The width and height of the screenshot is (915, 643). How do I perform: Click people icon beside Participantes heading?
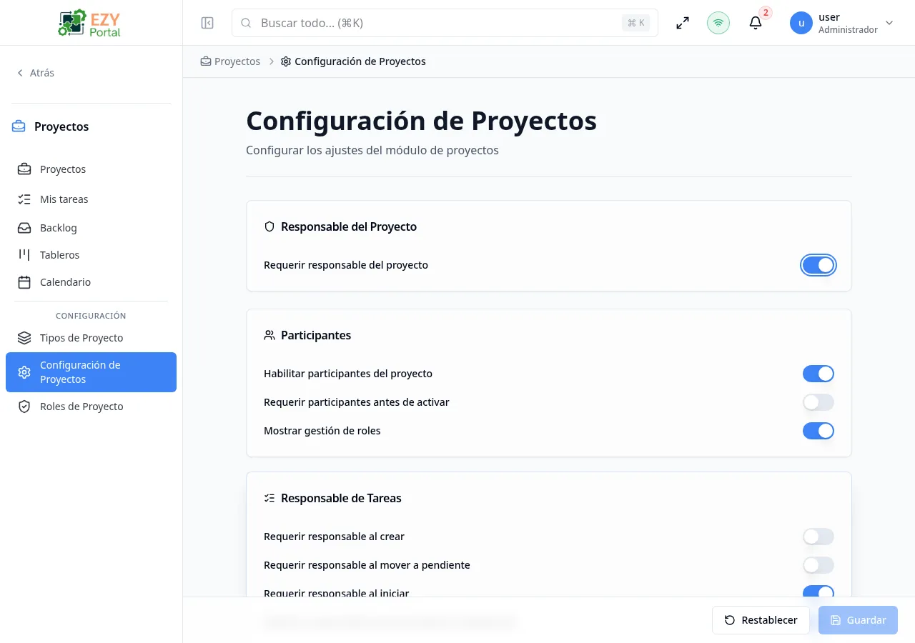[269, 335]
